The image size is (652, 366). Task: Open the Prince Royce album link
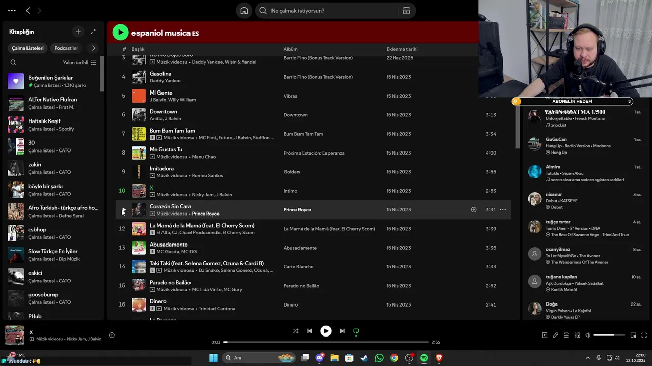[x=297, y=210]
